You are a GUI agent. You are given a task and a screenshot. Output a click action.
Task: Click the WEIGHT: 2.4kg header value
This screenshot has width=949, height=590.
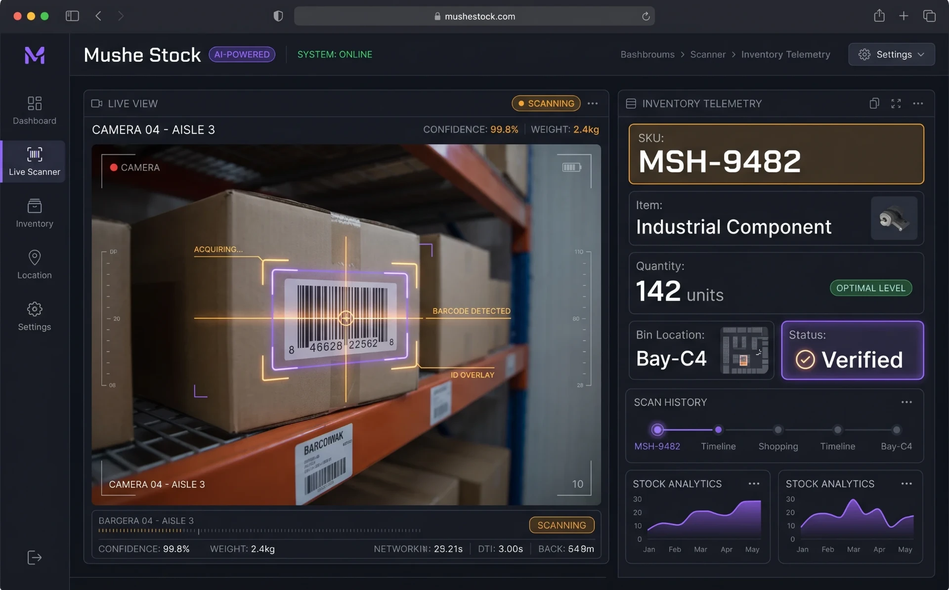564,129
